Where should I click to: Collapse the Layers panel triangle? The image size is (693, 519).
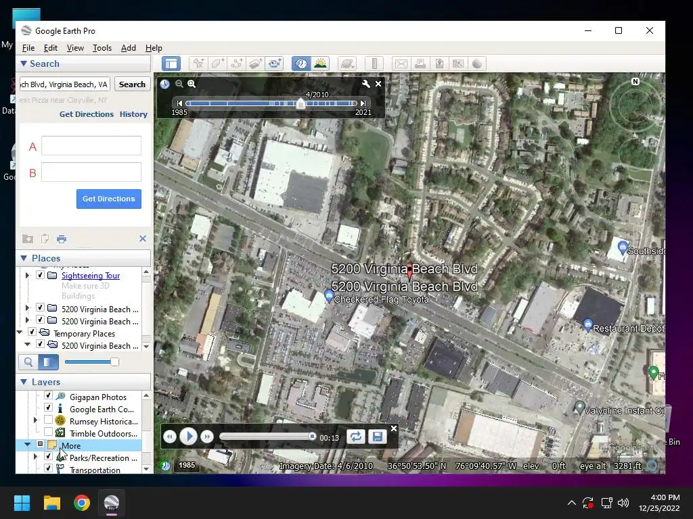(x=24, y=382)
